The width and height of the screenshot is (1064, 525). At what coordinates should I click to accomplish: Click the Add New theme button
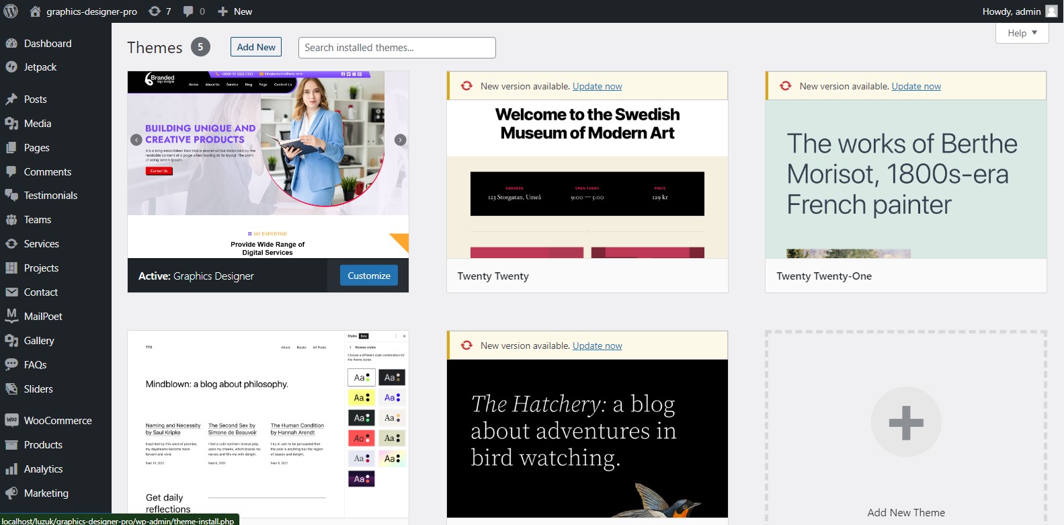256,47
